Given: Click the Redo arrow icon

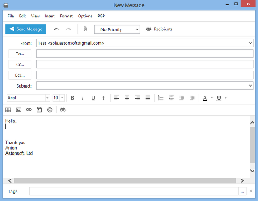Looking at the screenshot, I should click(x=69, y=29).
